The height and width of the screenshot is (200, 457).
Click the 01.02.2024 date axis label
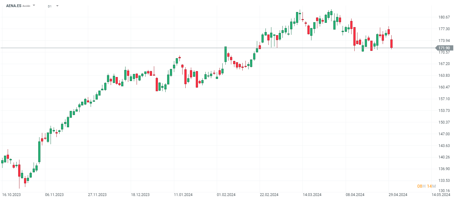pyautogui.click(x=226, y=195)
